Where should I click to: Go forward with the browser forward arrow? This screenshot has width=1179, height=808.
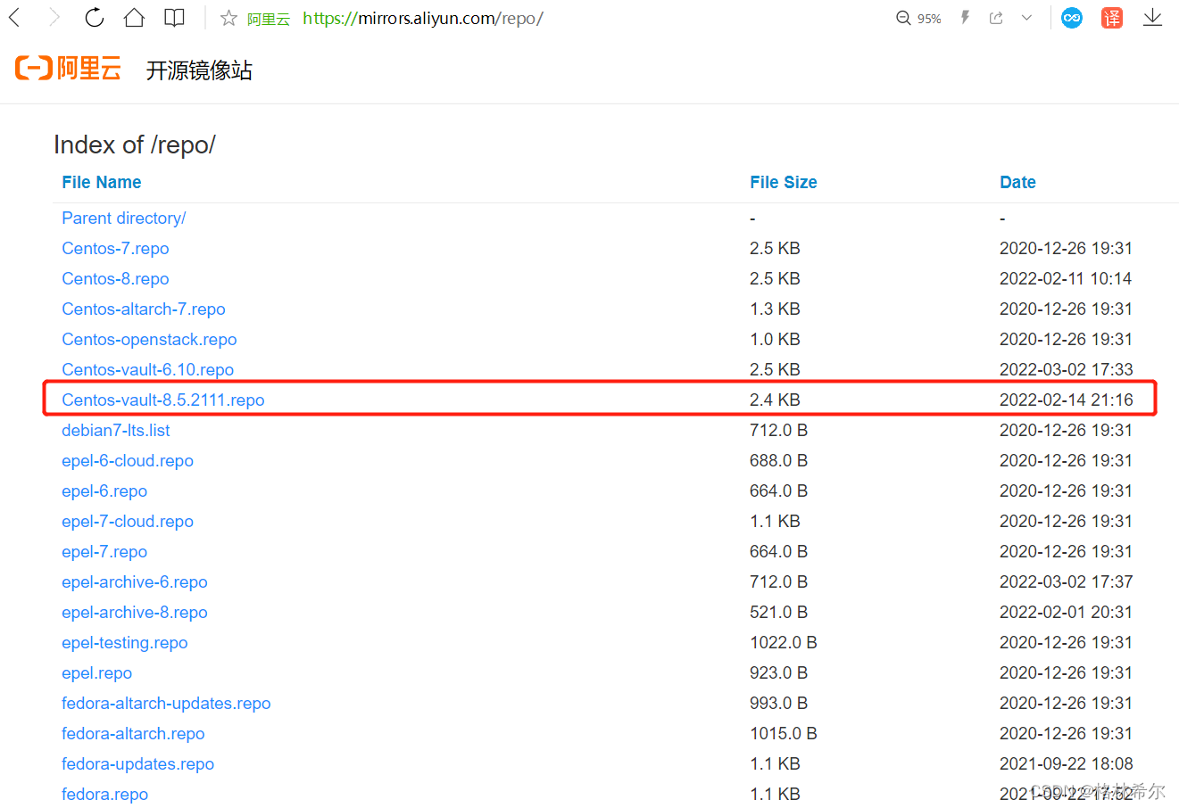[54, 17]
